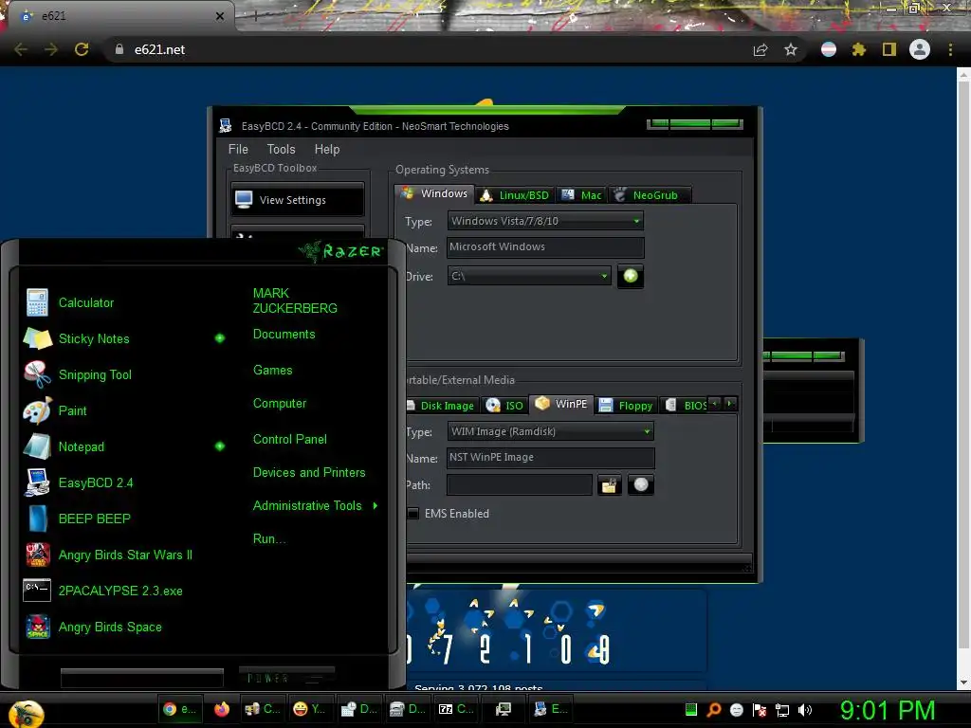The height and width of the screenshot is (728, 971).
Task: Open Computer from start menu
Action: pyautogui.click(x=280, y=404)
